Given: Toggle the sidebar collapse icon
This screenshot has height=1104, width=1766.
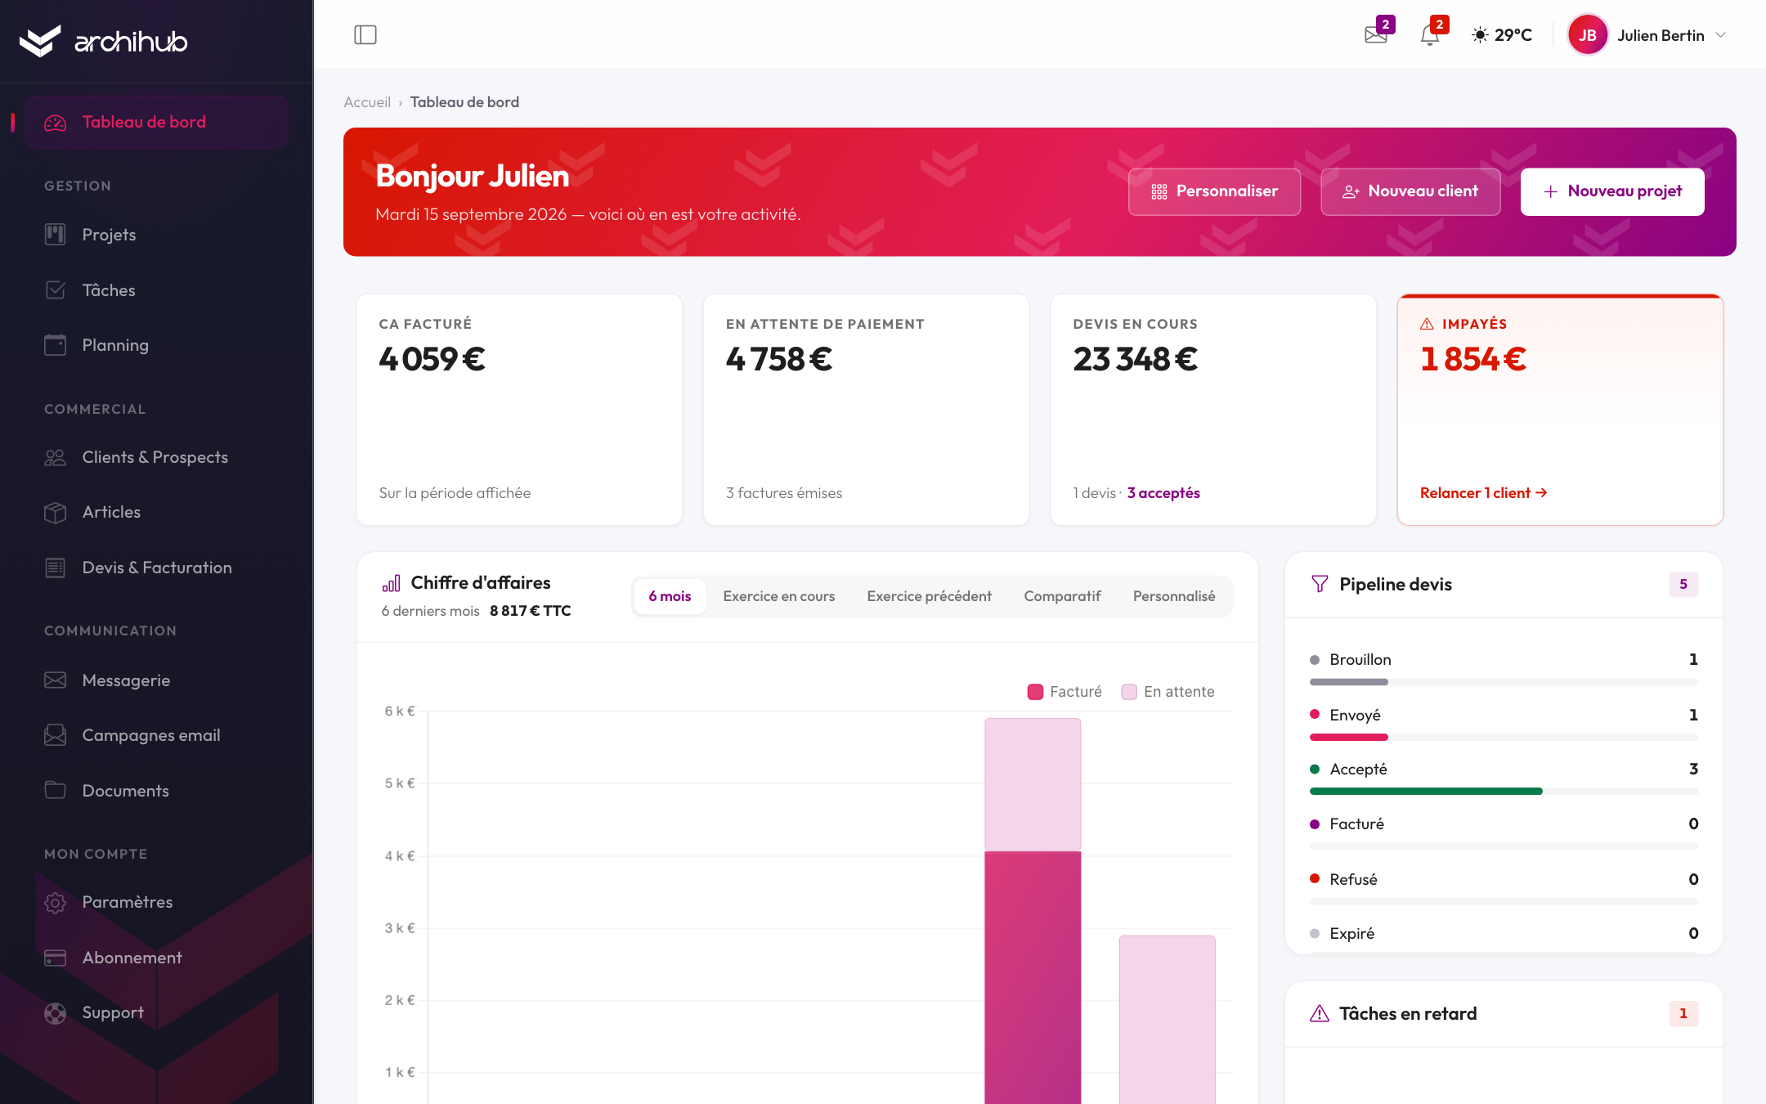Looking at the screenshot, I should (x=365, y=35).
